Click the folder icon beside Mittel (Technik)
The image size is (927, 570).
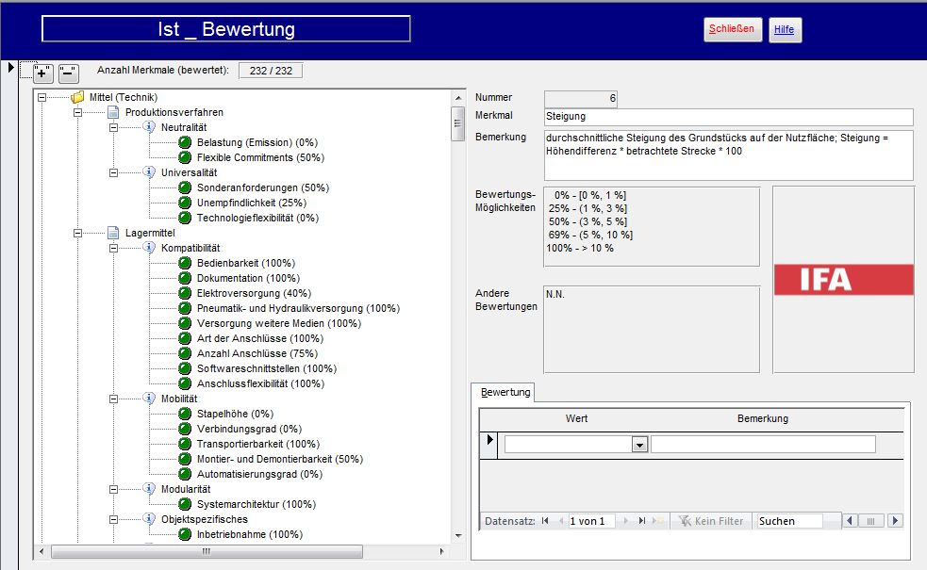[x=77, y=97]
